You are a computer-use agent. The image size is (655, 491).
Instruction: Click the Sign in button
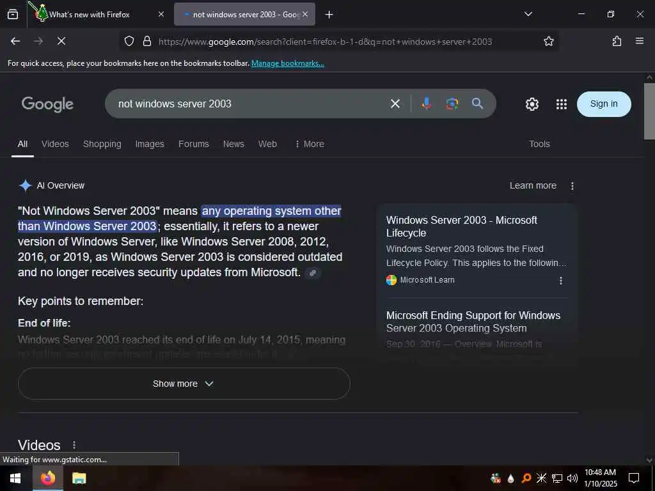tap(604, 104)
